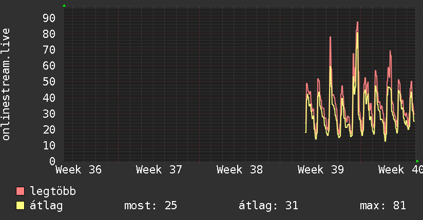The image size is (423, 220).
Task: Click the 'Week 36' axis label
Action: 79,170
